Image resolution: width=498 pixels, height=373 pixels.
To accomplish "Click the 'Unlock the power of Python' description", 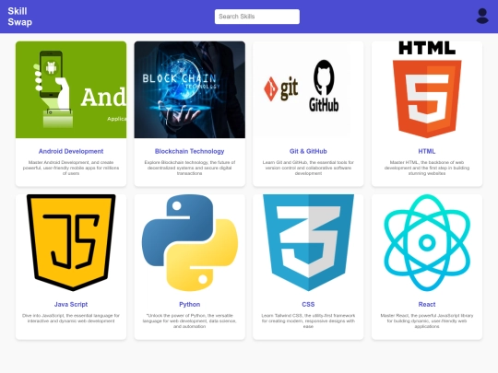I will pyautogui.click(x=190, y=321).
